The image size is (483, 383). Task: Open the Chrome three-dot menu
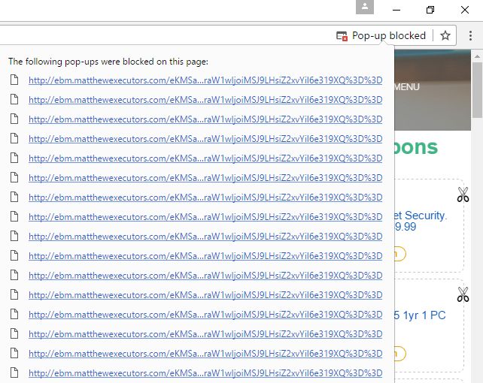coord(470,35)
